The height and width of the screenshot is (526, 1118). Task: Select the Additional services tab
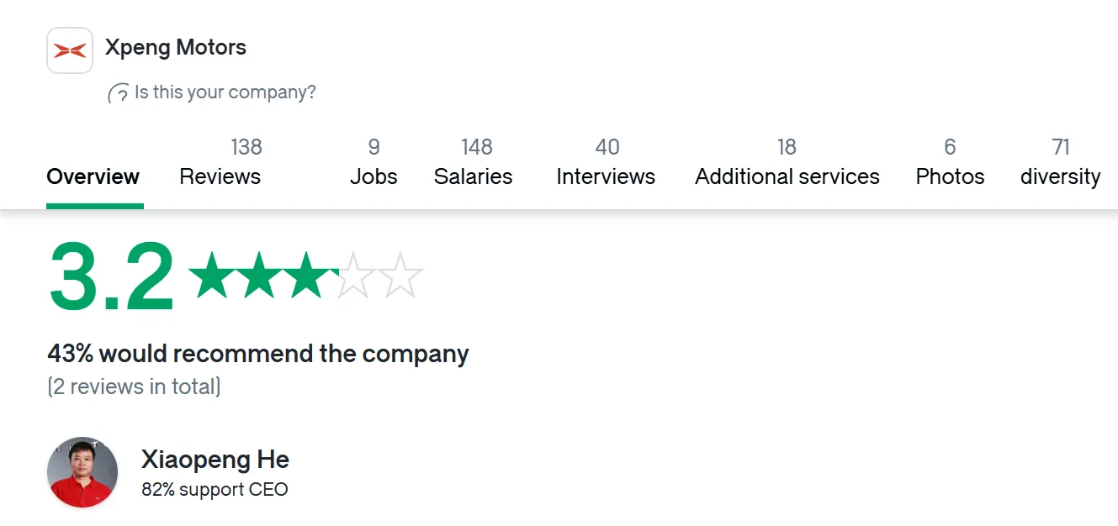[787, 162]
